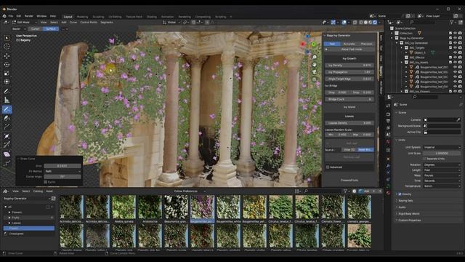The image size is (465, 262).
Task: Select the Scale tool in the left toolbar
Action: coord(7,73)
